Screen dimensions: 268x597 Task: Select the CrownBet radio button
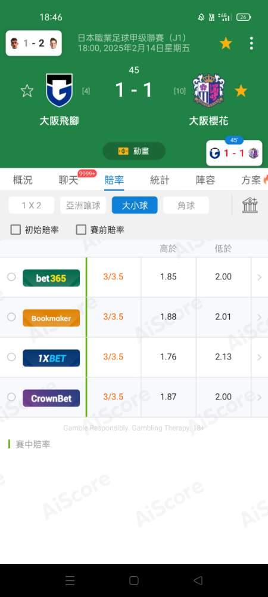[11, 397]
